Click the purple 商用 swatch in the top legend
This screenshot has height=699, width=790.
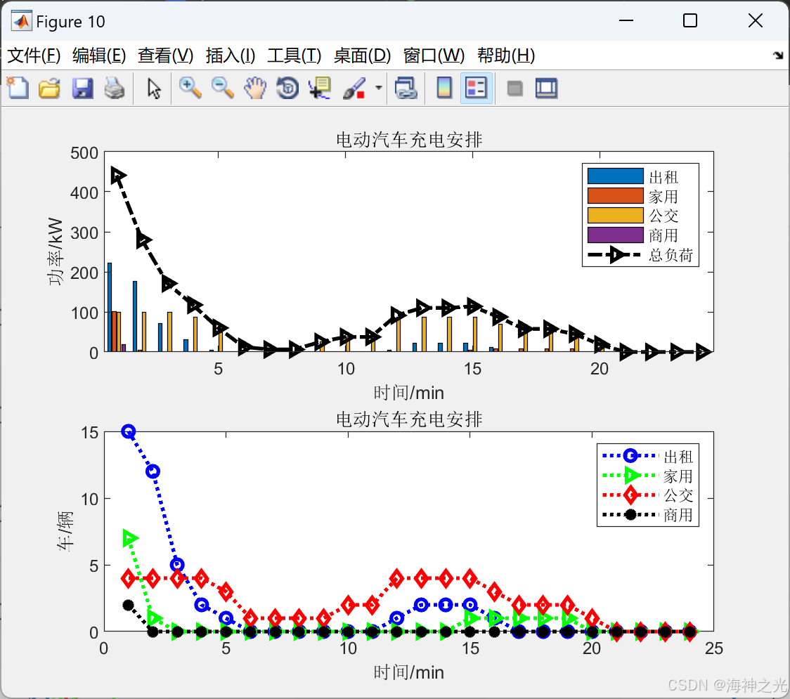pyautogui.click(x=615, y=235)
